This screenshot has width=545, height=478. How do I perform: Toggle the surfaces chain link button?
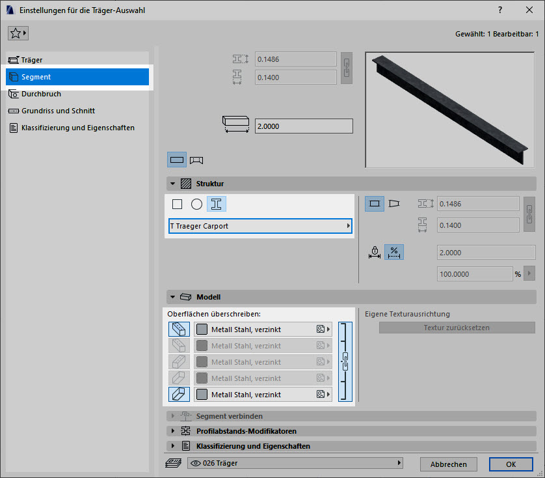point(345,361)
